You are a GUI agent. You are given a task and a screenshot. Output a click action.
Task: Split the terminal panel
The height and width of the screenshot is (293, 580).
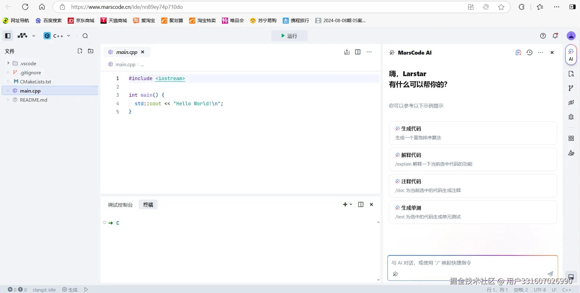tap(361, 204)
